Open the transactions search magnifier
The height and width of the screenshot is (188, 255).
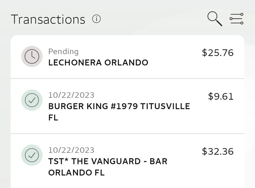click(x=215, y=19)
